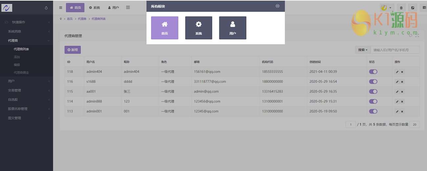Viewport: 427px width, 171px height.
Task: Open 代理商列表 in the sidebar submenu
Action: pos(21,49)
